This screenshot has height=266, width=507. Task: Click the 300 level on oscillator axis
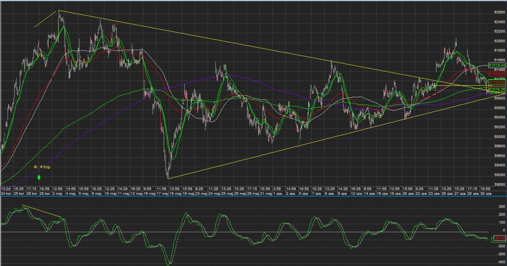pyautogui.click(x=502, y=206)
